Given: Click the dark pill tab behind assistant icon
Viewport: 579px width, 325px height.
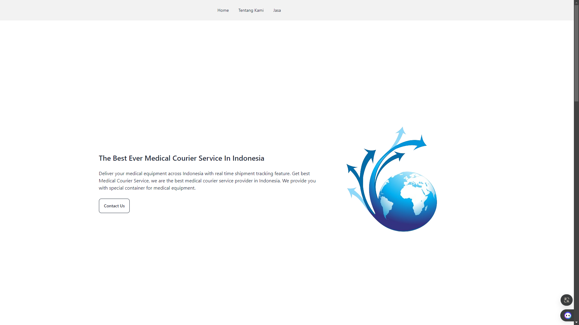Looking at the screenshot, I should pyautogui.click(x=562, y=315).
